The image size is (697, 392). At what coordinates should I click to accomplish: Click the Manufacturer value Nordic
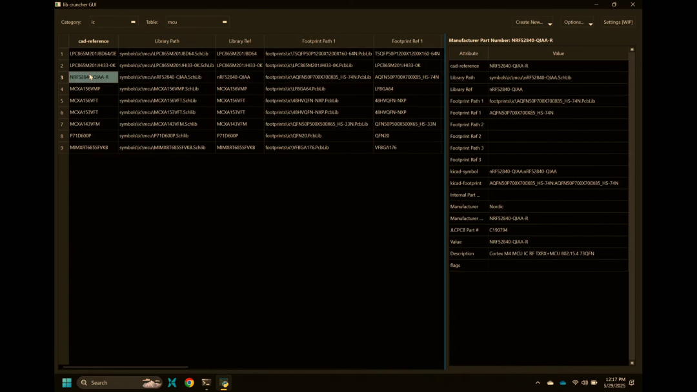tap(558, 207)
